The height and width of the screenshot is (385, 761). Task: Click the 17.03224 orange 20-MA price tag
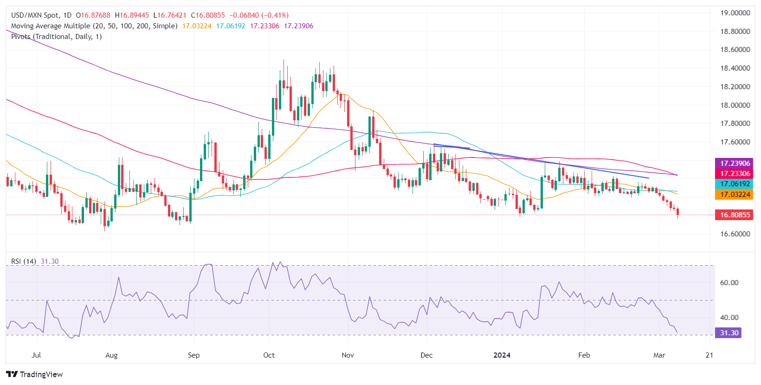pyautogui.click(x=735, y=195)
